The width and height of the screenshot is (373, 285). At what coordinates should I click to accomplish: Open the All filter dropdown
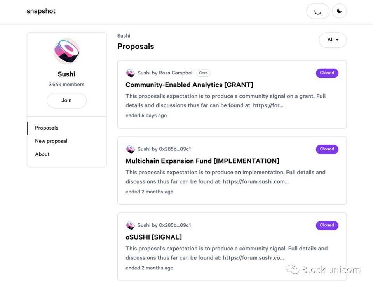tap(333, 40)
